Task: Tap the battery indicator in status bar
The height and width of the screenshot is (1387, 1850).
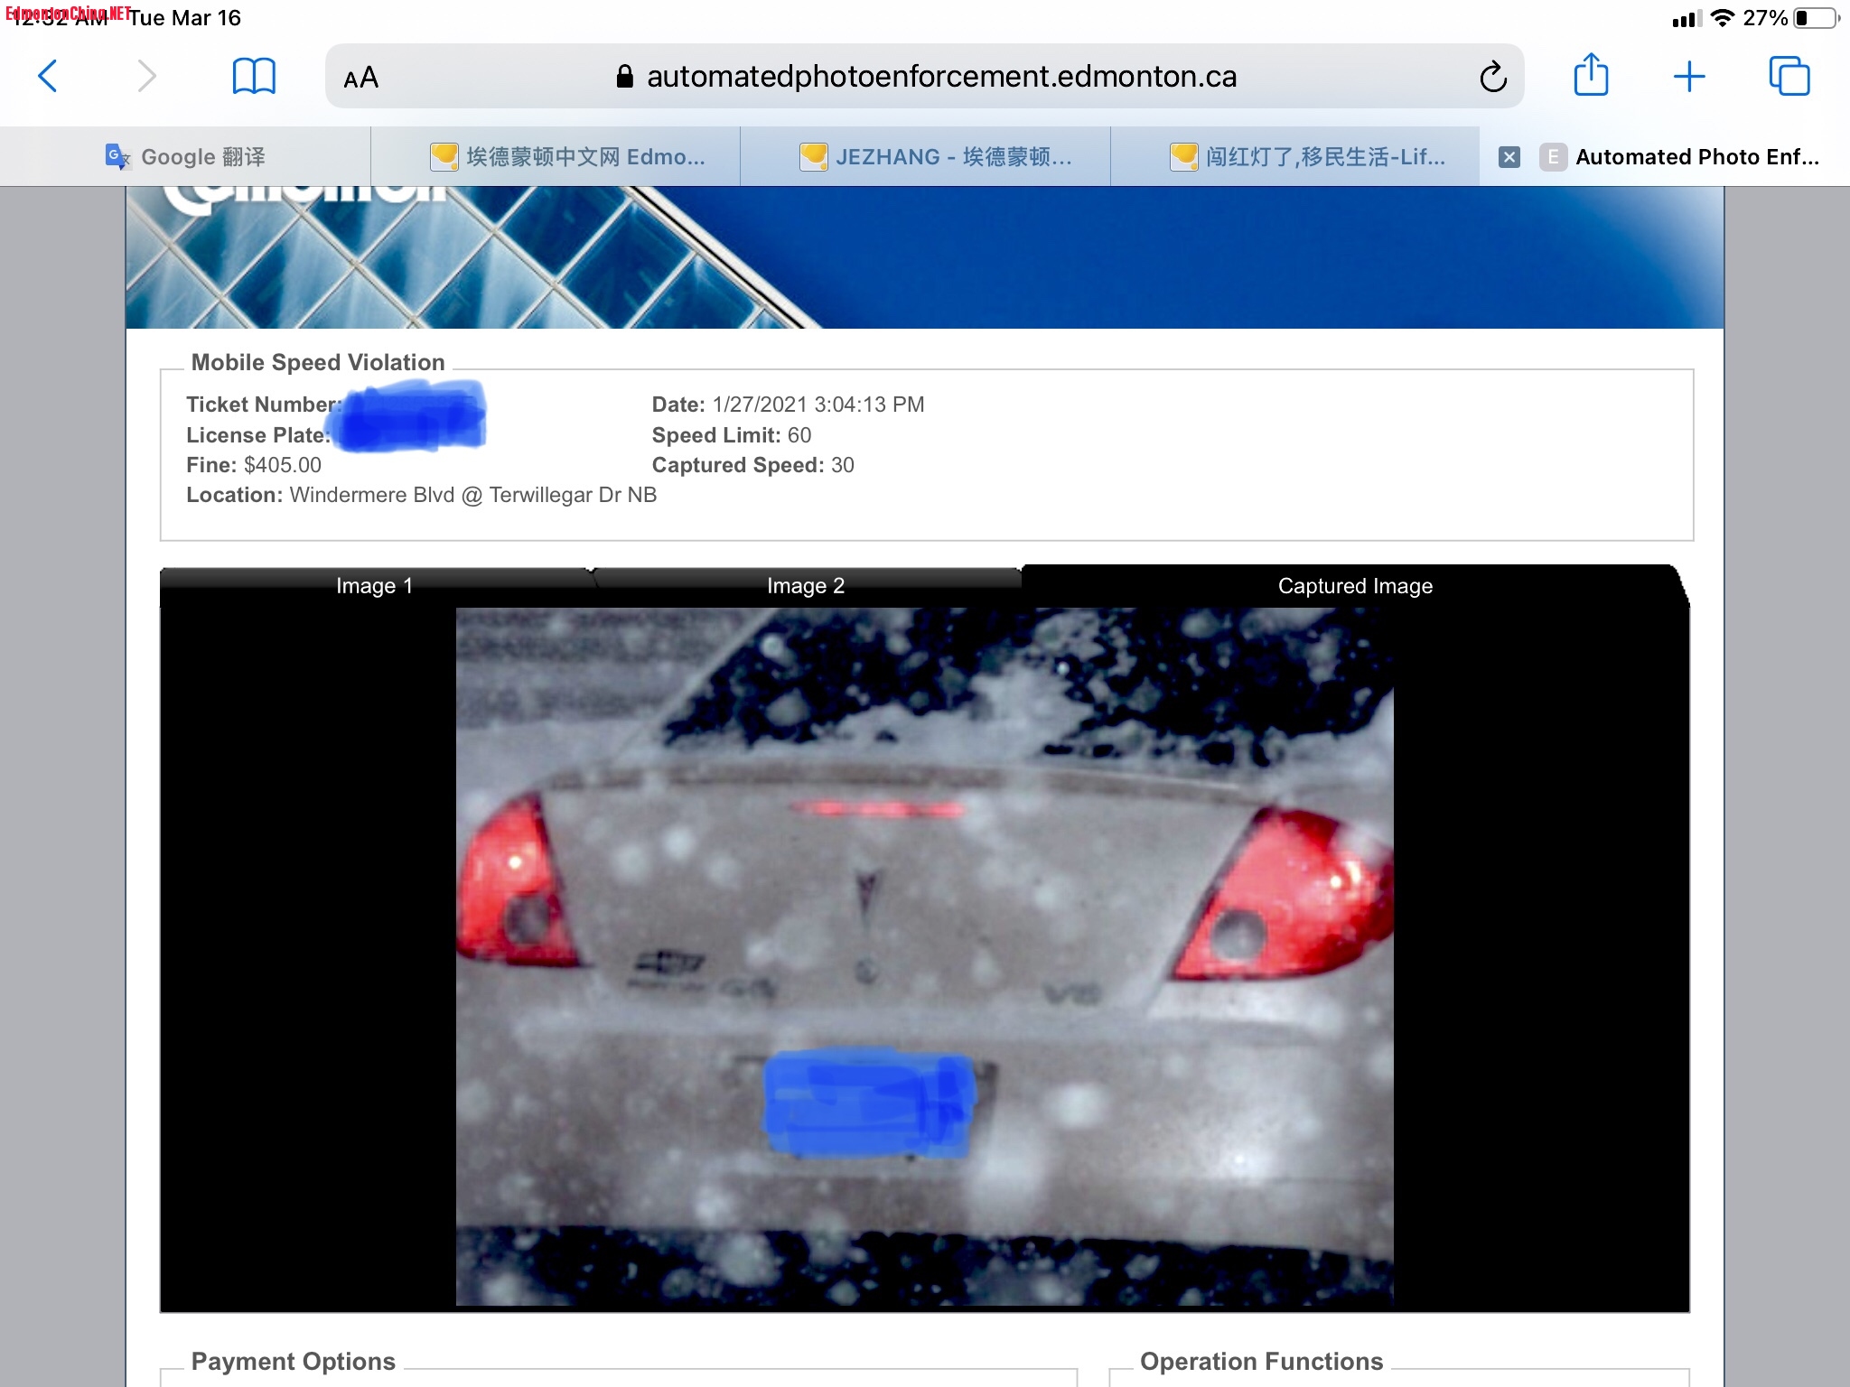Action: pos(1816,18)
